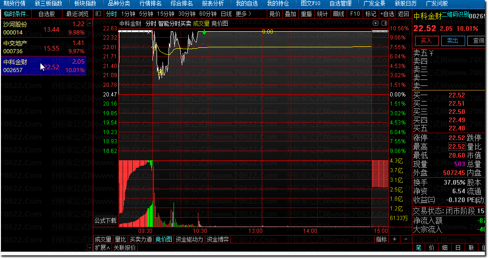The image size is (489, 259).
Task: Click 二维码识别 link
Action: tap(455, 14)
